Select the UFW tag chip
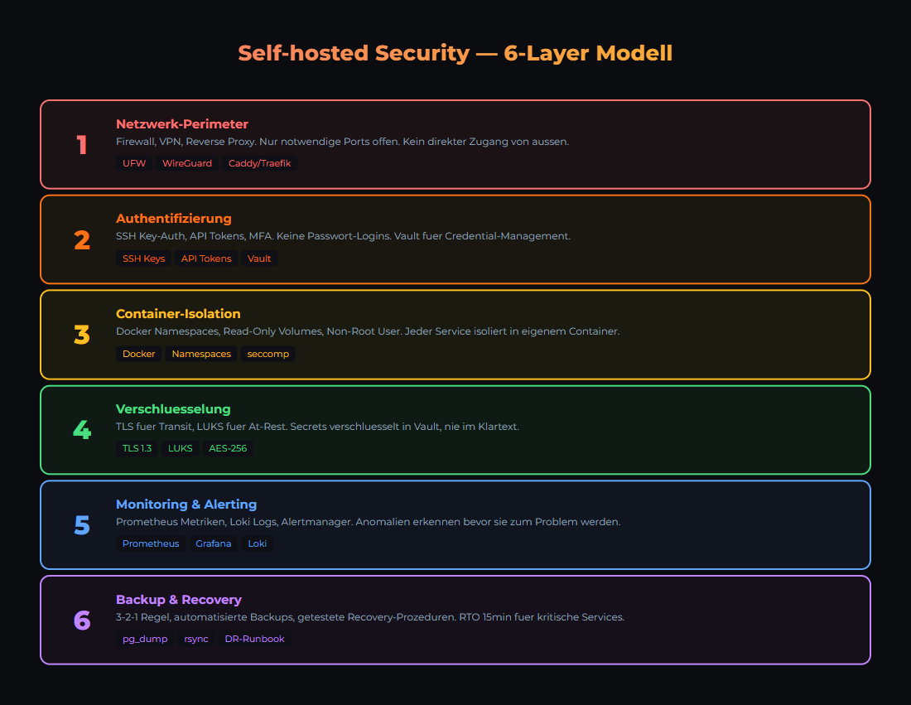Screen dimensions: 911x705 [x=134, y=163]
